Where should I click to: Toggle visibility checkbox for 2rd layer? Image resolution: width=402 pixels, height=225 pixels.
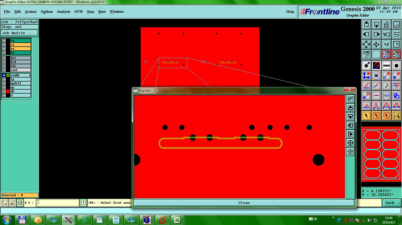tap(4, 62)
